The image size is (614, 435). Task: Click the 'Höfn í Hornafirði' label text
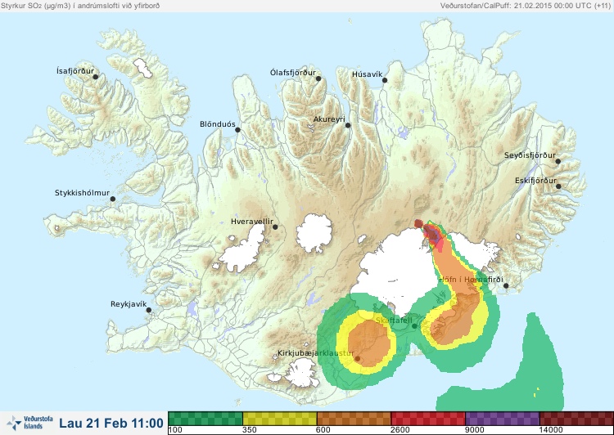point(471,280)
